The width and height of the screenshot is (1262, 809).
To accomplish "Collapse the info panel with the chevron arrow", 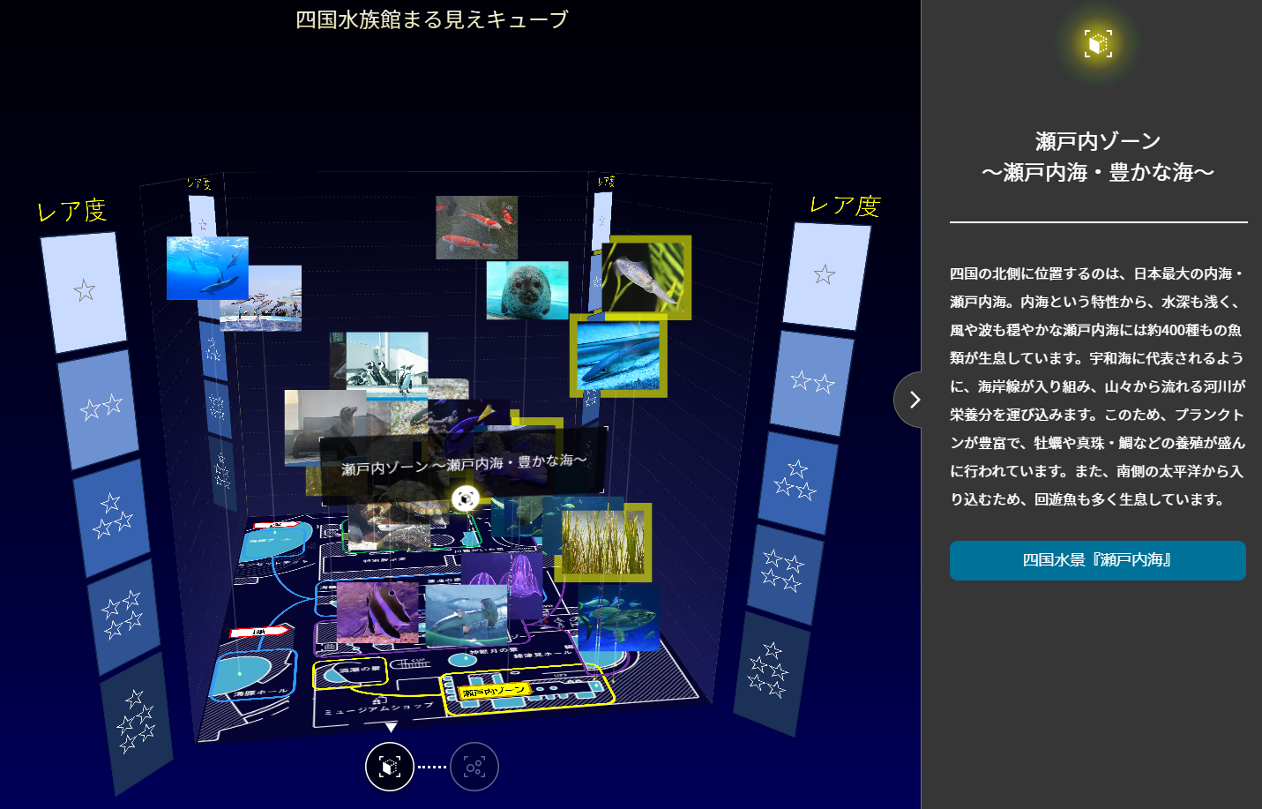I will point(914,400).
